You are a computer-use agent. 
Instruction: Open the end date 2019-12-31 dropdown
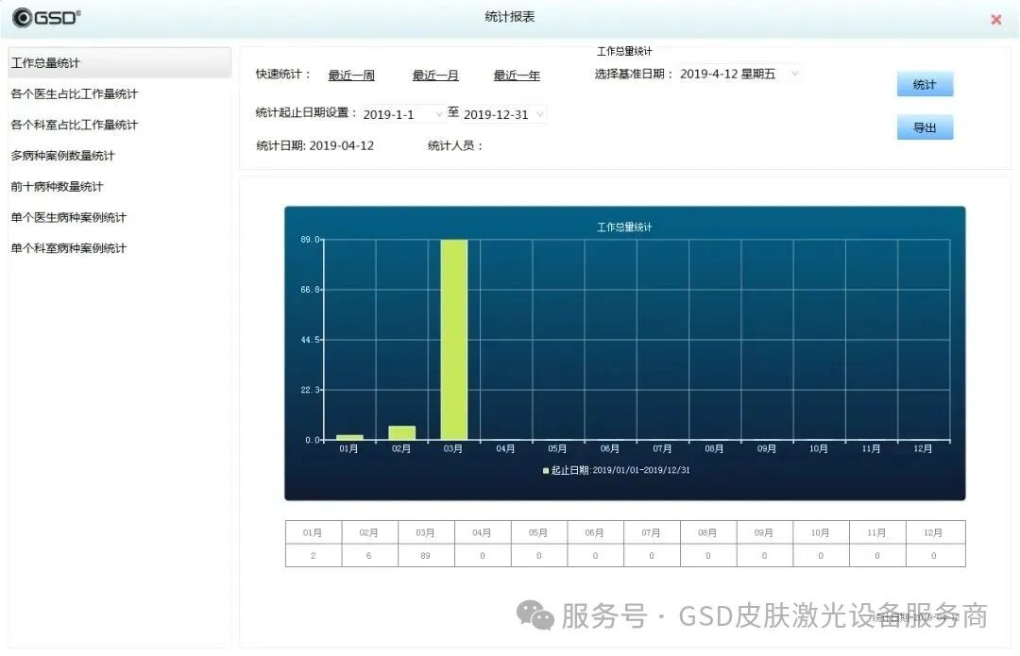[x=539, y=113]
